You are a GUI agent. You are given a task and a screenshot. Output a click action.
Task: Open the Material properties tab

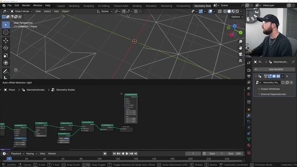[249, 145]
